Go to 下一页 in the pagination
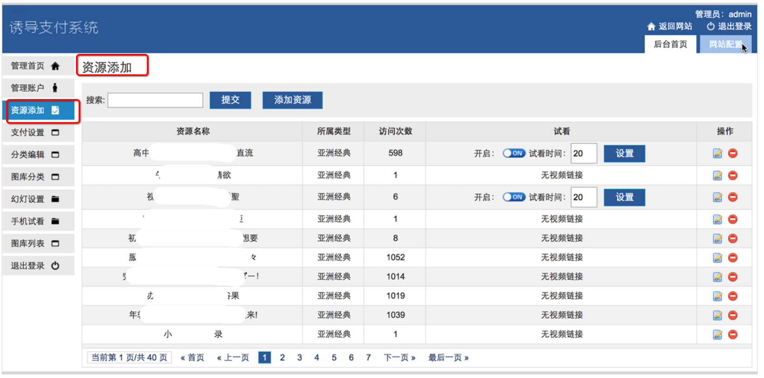This screenshot has width=764, height=378. click(x=400, y=358)
